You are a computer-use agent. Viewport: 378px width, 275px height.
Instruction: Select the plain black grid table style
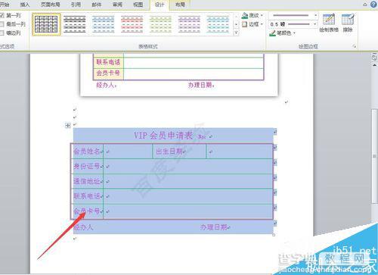click(x=46, y=24)
